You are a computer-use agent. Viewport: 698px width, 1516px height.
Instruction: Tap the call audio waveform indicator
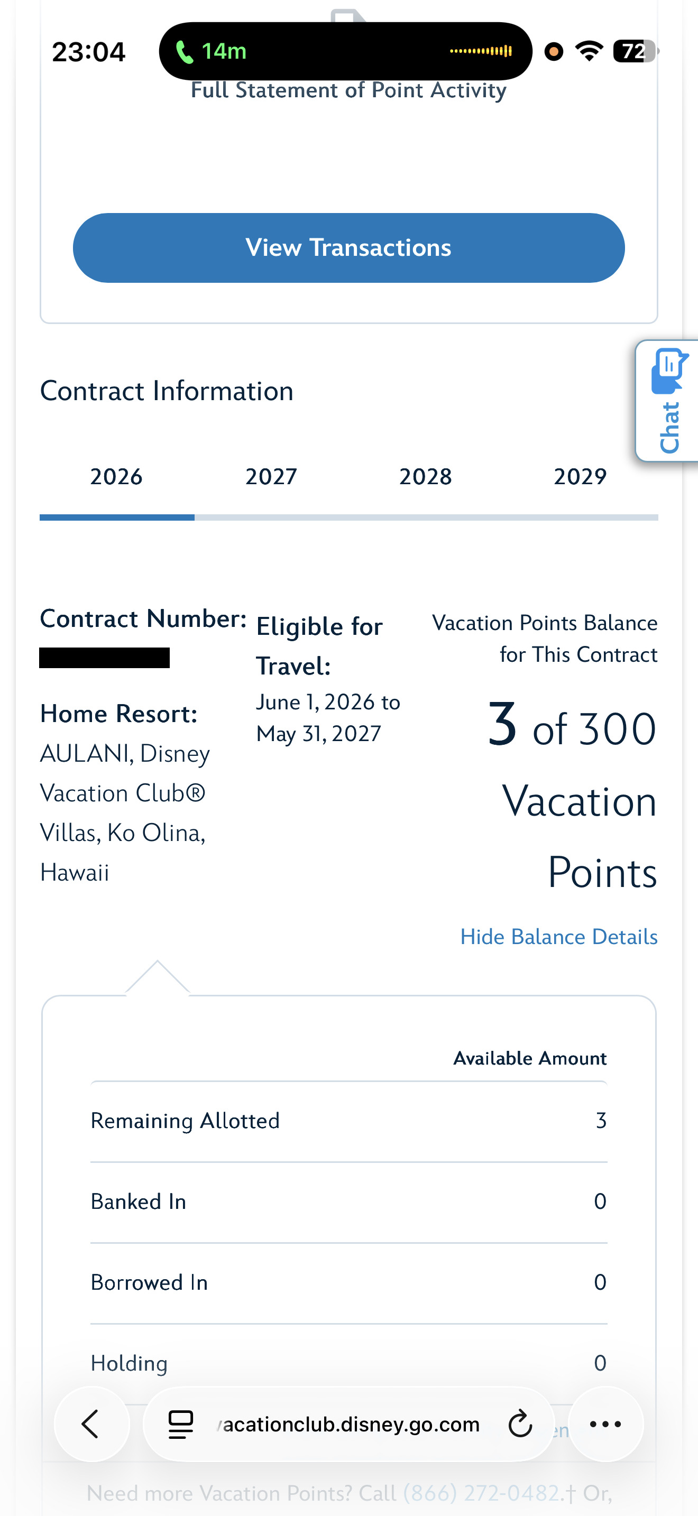point(481,51)
